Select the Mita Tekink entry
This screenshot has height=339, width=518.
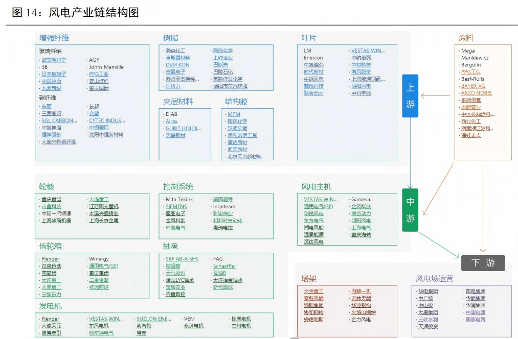[x=179, y=199]
